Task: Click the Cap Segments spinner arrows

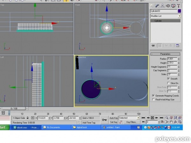Action: coord(179,71)
